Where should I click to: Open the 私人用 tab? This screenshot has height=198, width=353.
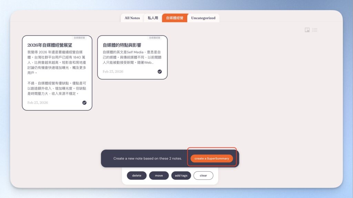pyautogui.click(x=153, y=18)
